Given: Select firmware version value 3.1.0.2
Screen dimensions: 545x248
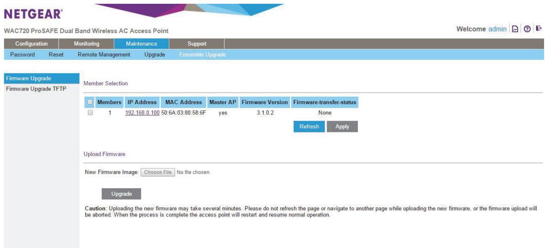Looking at the screenshot, I should pos(265,113).
